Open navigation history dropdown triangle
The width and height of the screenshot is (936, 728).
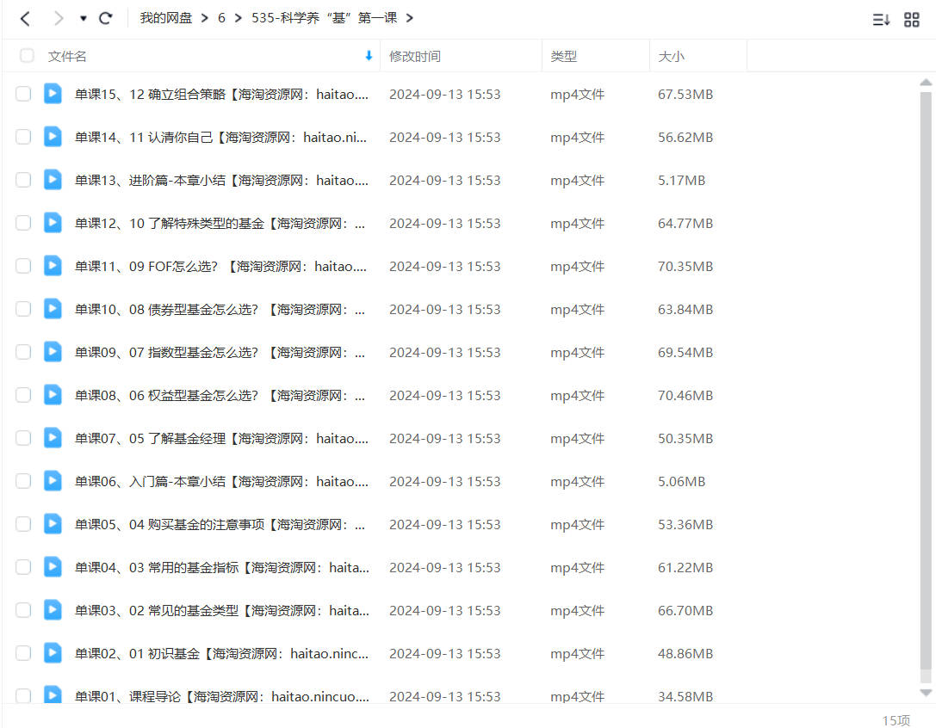tap(84, 18)
